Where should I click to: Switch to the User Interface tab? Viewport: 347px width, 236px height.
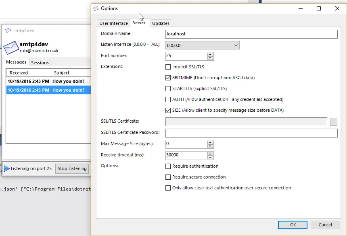pyautogui.click(x=113, y=23)
